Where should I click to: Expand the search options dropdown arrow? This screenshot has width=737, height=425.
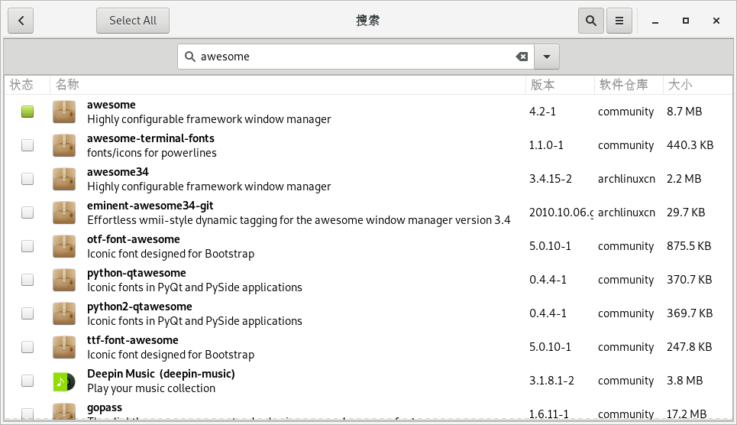[546, 57]
